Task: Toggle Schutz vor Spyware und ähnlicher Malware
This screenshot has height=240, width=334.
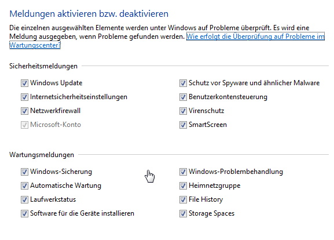Action: click(x=183, y=83)
